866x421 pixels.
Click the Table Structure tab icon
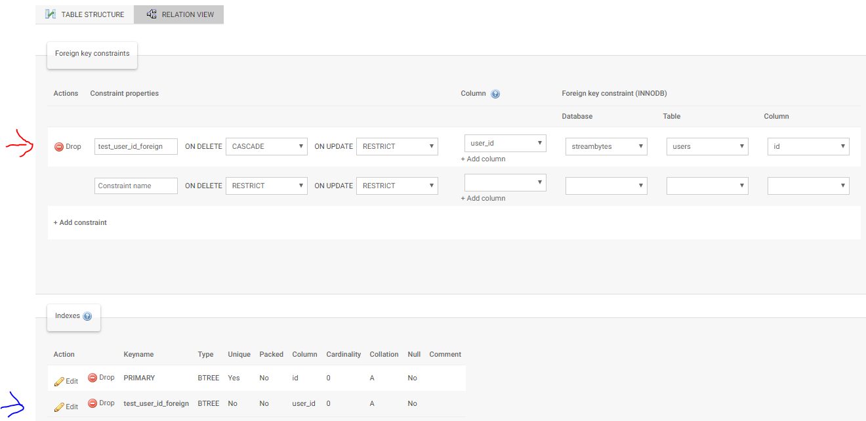tap(51, 14)
